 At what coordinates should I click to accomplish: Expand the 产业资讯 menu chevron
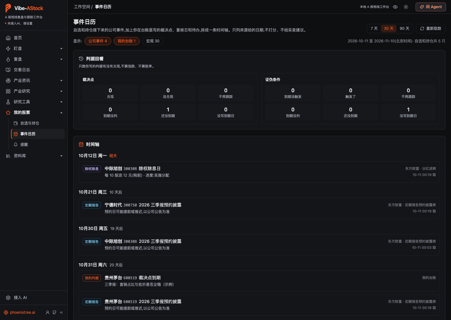[61, 81]
